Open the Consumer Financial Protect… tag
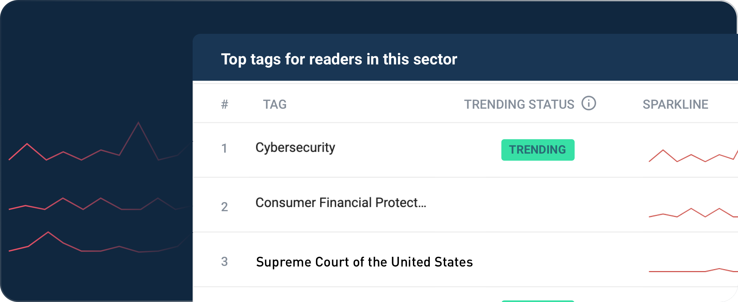This screenshot has width=738, height=302. point(341,203)
